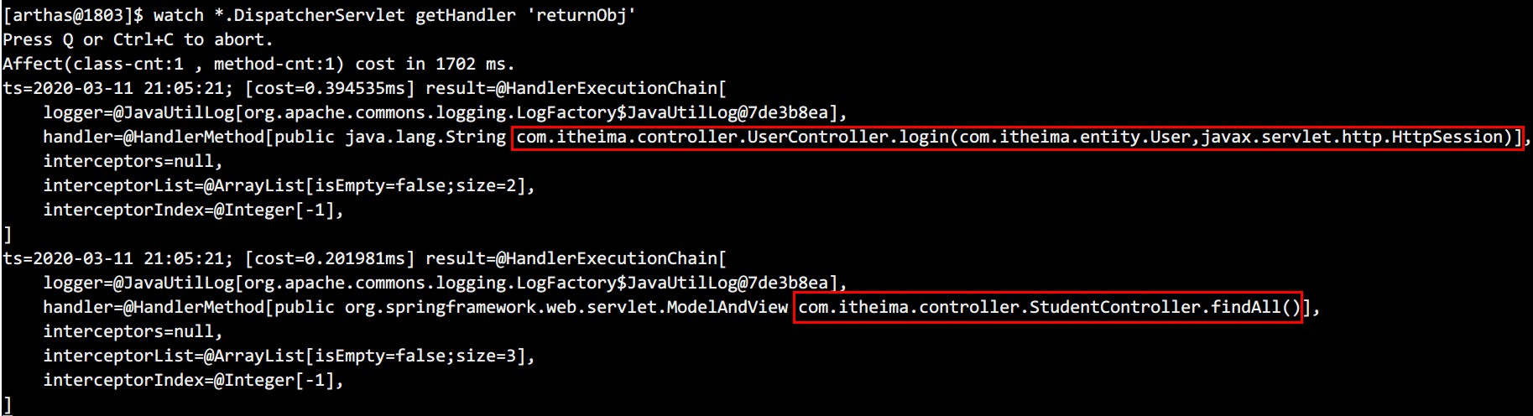
Task: Click the cost=0.394535ms timing text
Action: click(x=331, y=88)
